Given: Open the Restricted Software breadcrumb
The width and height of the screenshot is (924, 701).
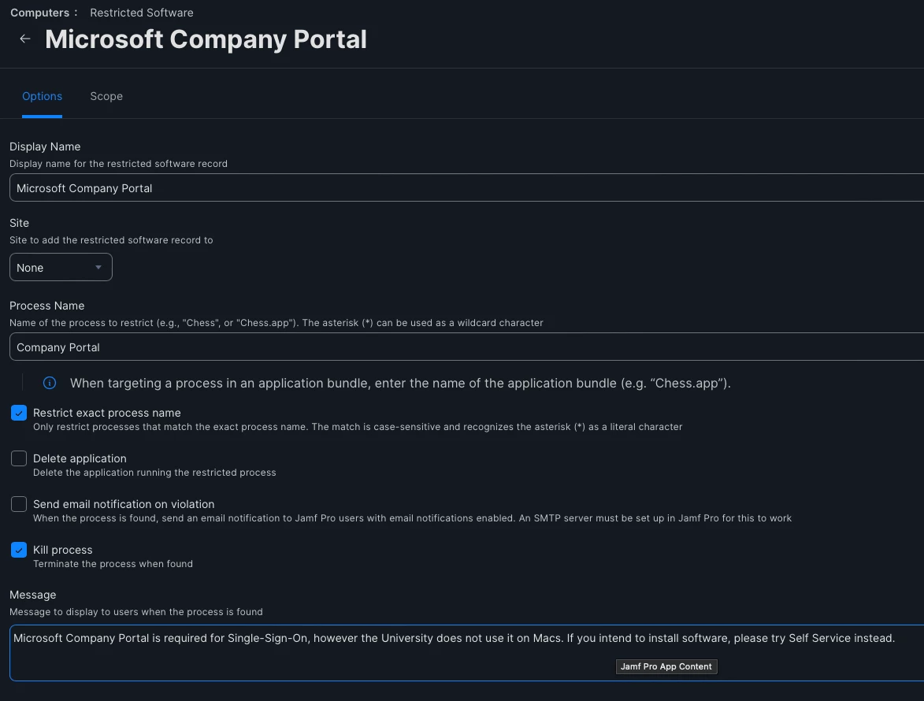Looking at the screenshot, I should tap(142, 13).
